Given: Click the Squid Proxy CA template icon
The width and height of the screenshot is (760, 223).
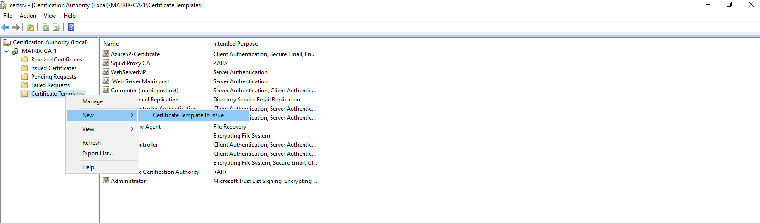Looking at the screenshot, I should 106,63.
